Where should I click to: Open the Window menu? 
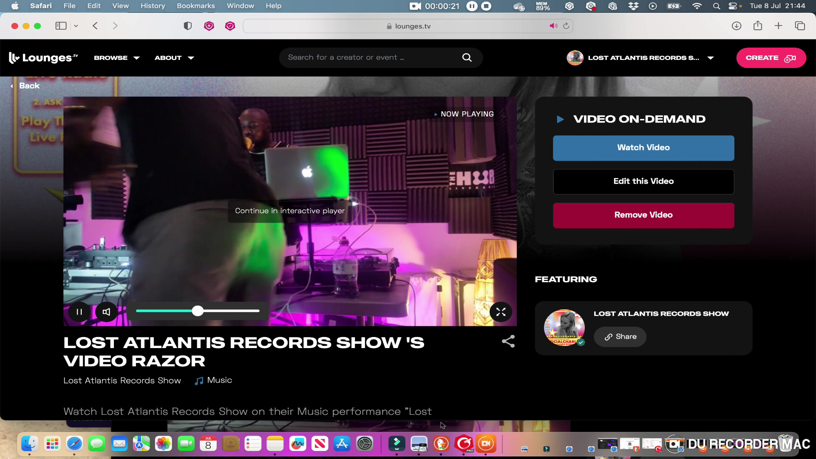pyautogui.click(x=240, y=6)
